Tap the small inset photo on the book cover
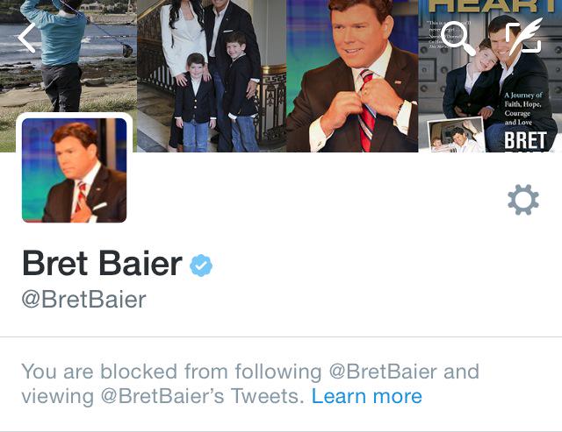562x432 pixels. coord(456,134)
